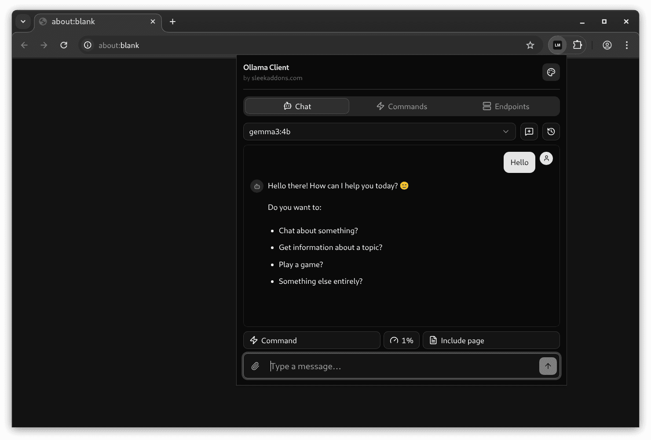651x440 pixels.
Task: Check the 1% context usage meter
Action: pos(401,340)
